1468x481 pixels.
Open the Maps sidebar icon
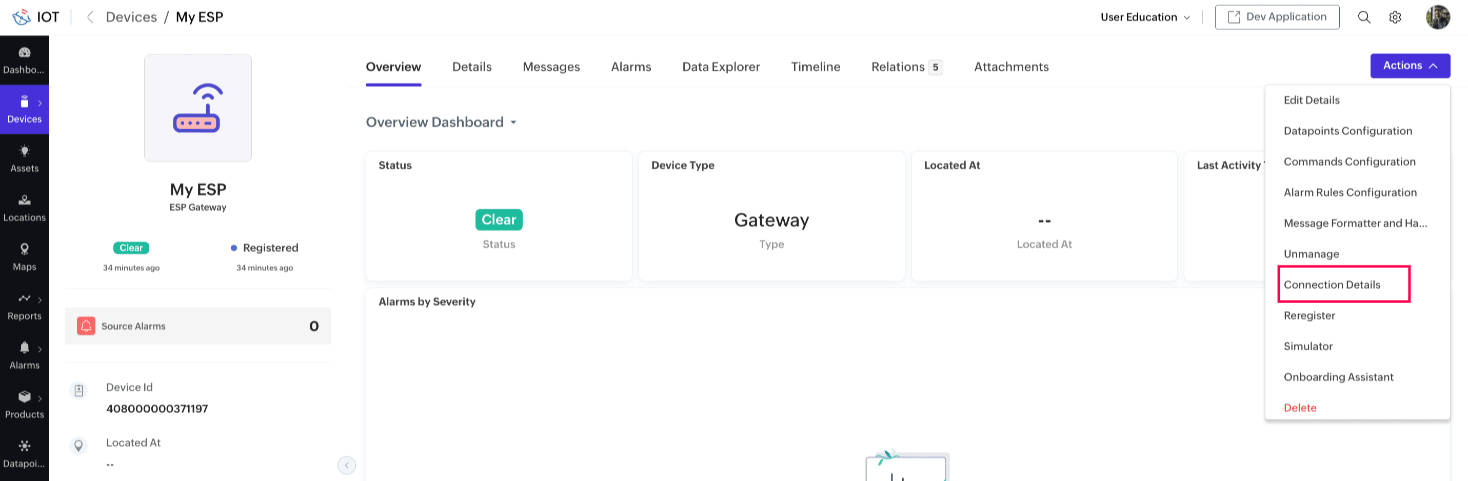[25, 249]
